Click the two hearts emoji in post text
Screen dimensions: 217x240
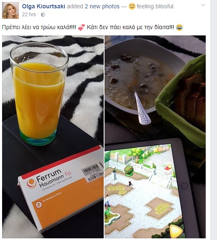[x=82, y=27]
